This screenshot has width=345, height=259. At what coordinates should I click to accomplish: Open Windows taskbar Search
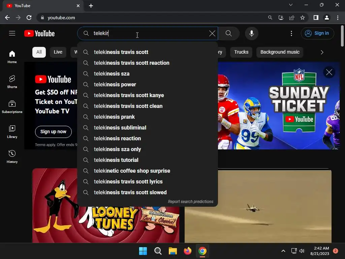tap(158, 251)
